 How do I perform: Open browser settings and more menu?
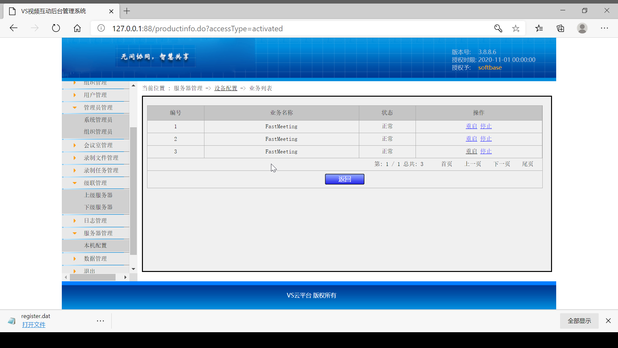click(604, 28)
